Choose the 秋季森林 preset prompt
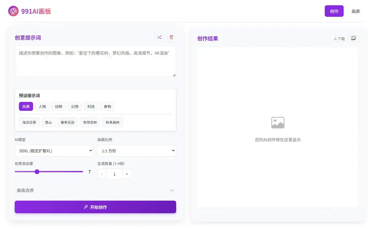This screenshot has height=229, width=372. click(113, 122)
